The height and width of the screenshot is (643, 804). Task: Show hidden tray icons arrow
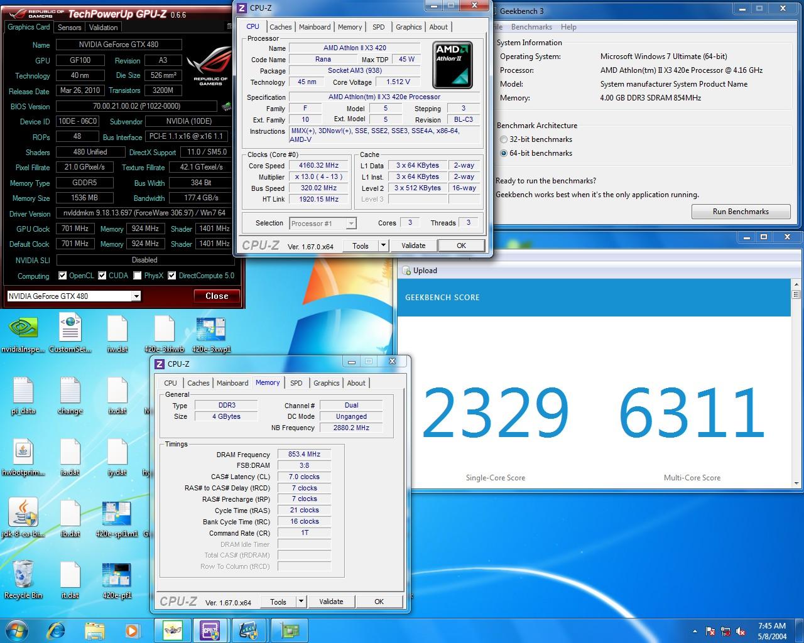pyautogui.click(x=695, y=631)
